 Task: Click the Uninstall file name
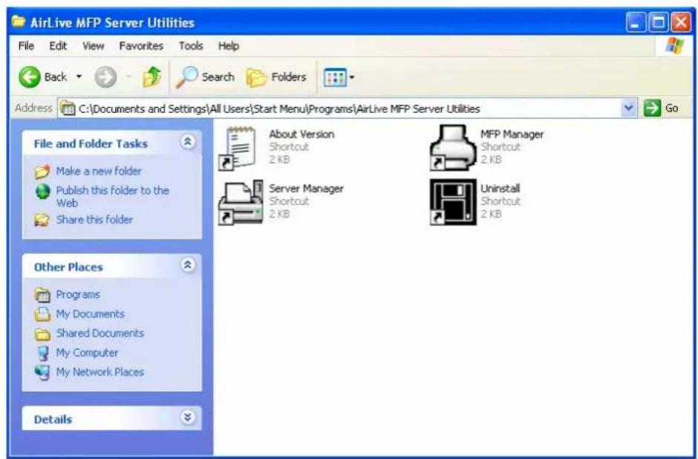[500, 189]
